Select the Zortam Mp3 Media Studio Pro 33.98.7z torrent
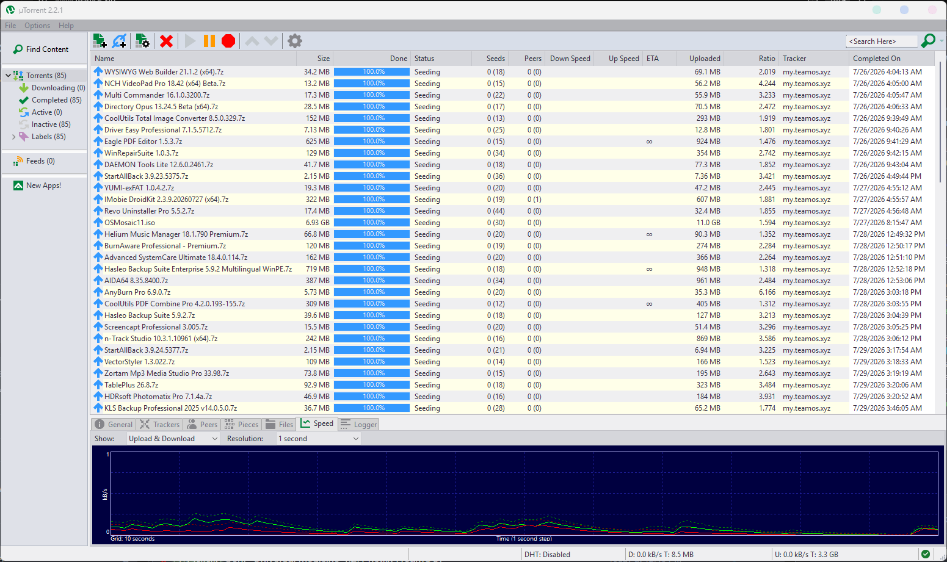 513,373
